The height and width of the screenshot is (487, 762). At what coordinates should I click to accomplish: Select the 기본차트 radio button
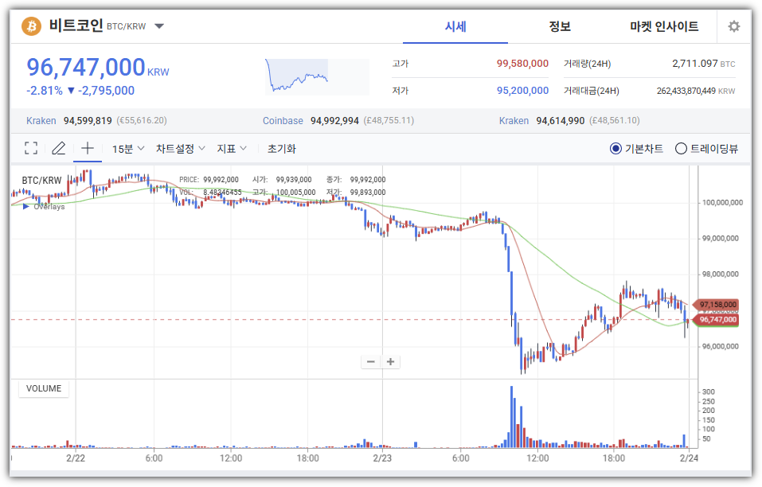pyautogui.click(x=615, y=148)
